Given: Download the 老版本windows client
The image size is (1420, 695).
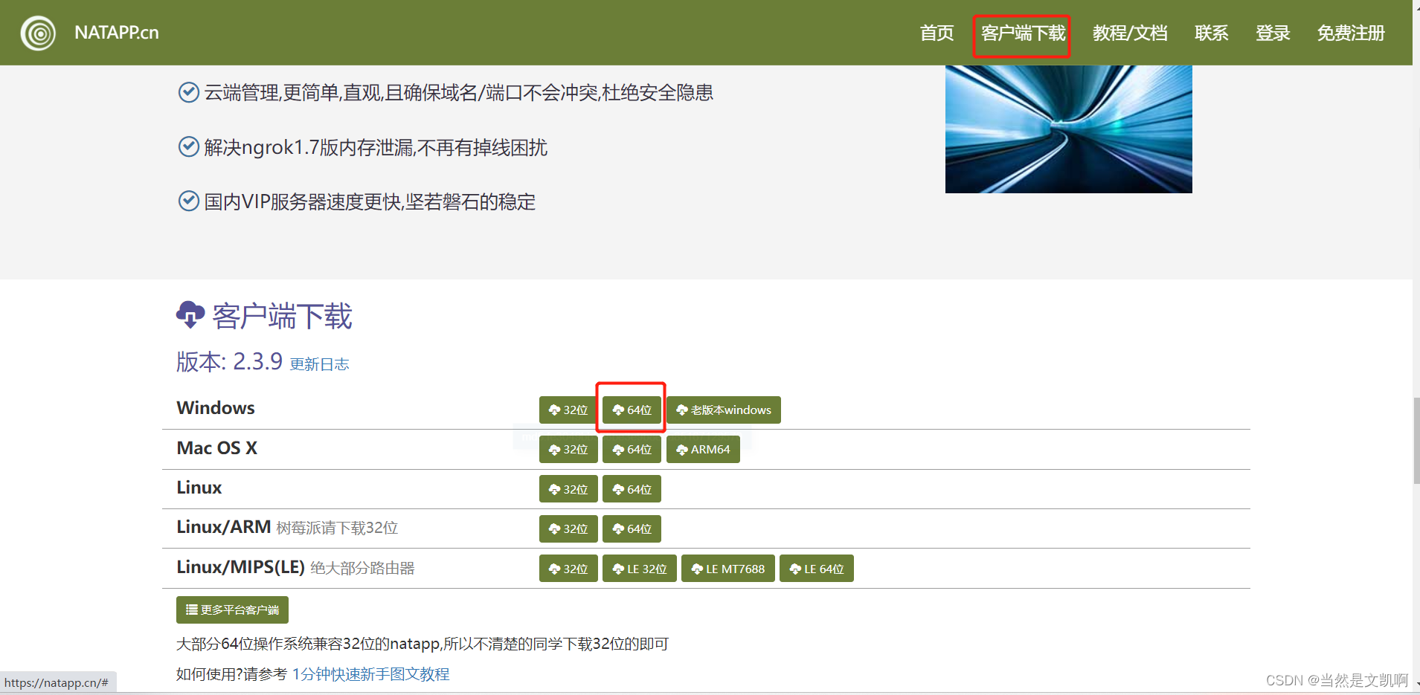Looking at the screenshot, I should (x=722, y=410).
